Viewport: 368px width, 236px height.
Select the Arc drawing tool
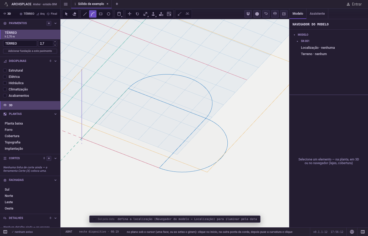pos(93,14)
